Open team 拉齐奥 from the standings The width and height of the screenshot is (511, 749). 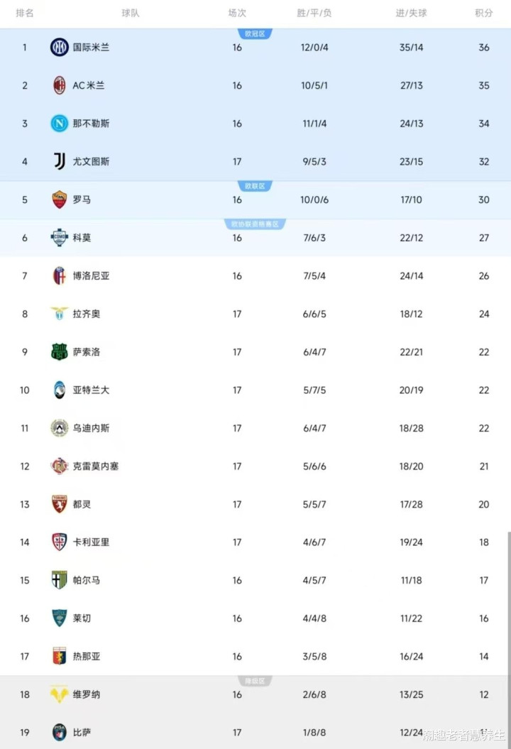click(86, 314)
